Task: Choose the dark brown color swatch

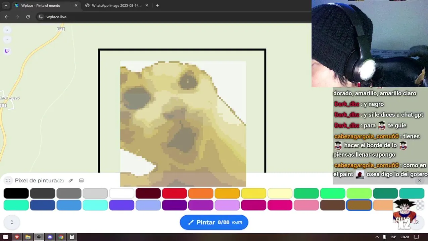Action: click(333, 205)
